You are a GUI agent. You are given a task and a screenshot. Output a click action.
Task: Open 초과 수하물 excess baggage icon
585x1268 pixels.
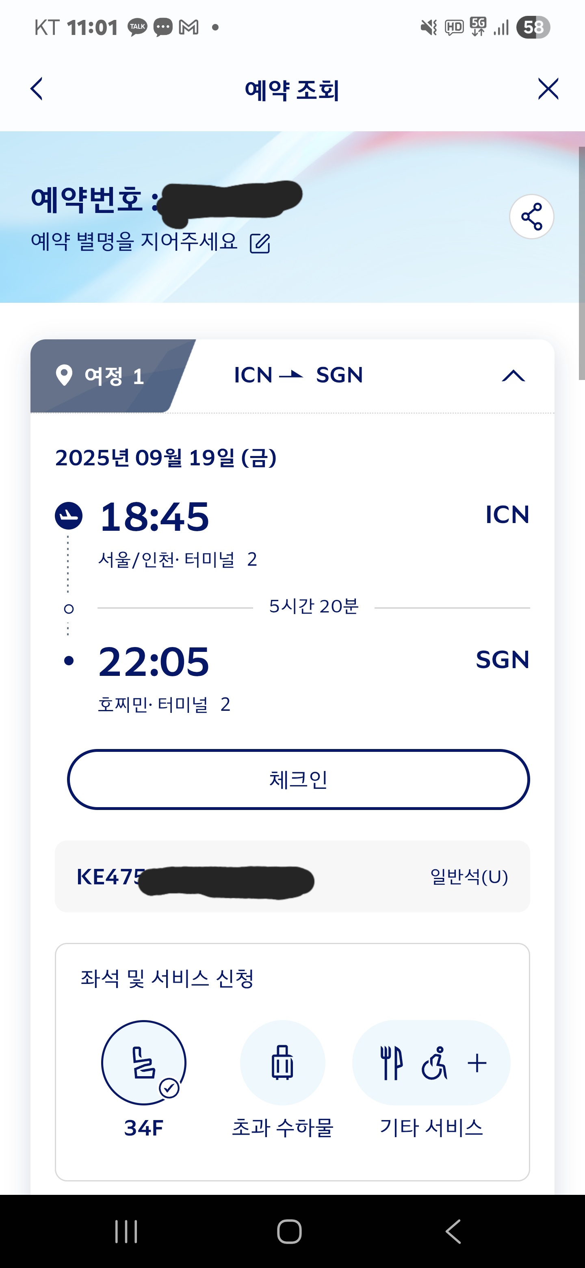282,1062
